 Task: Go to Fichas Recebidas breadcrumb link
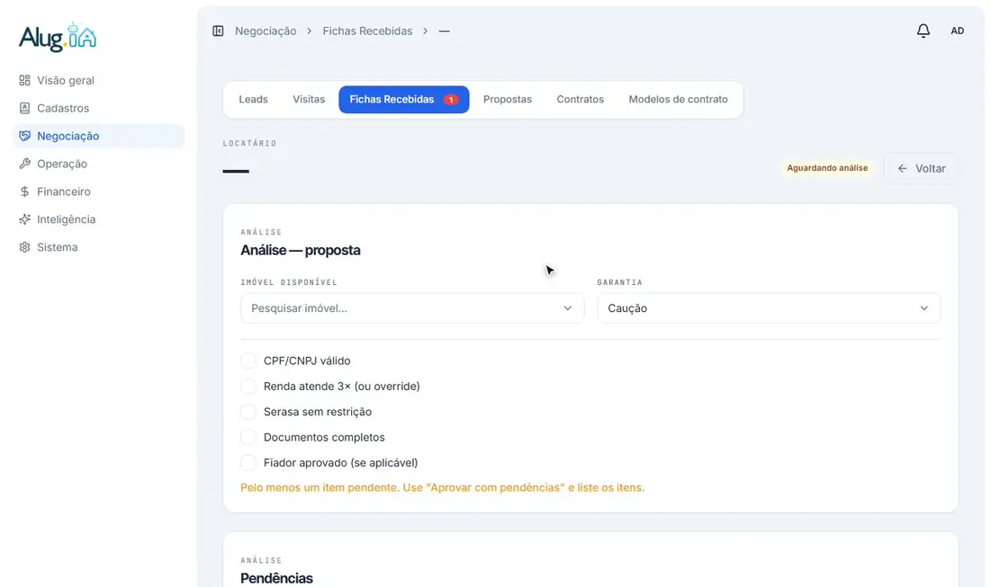click(367, 31)
